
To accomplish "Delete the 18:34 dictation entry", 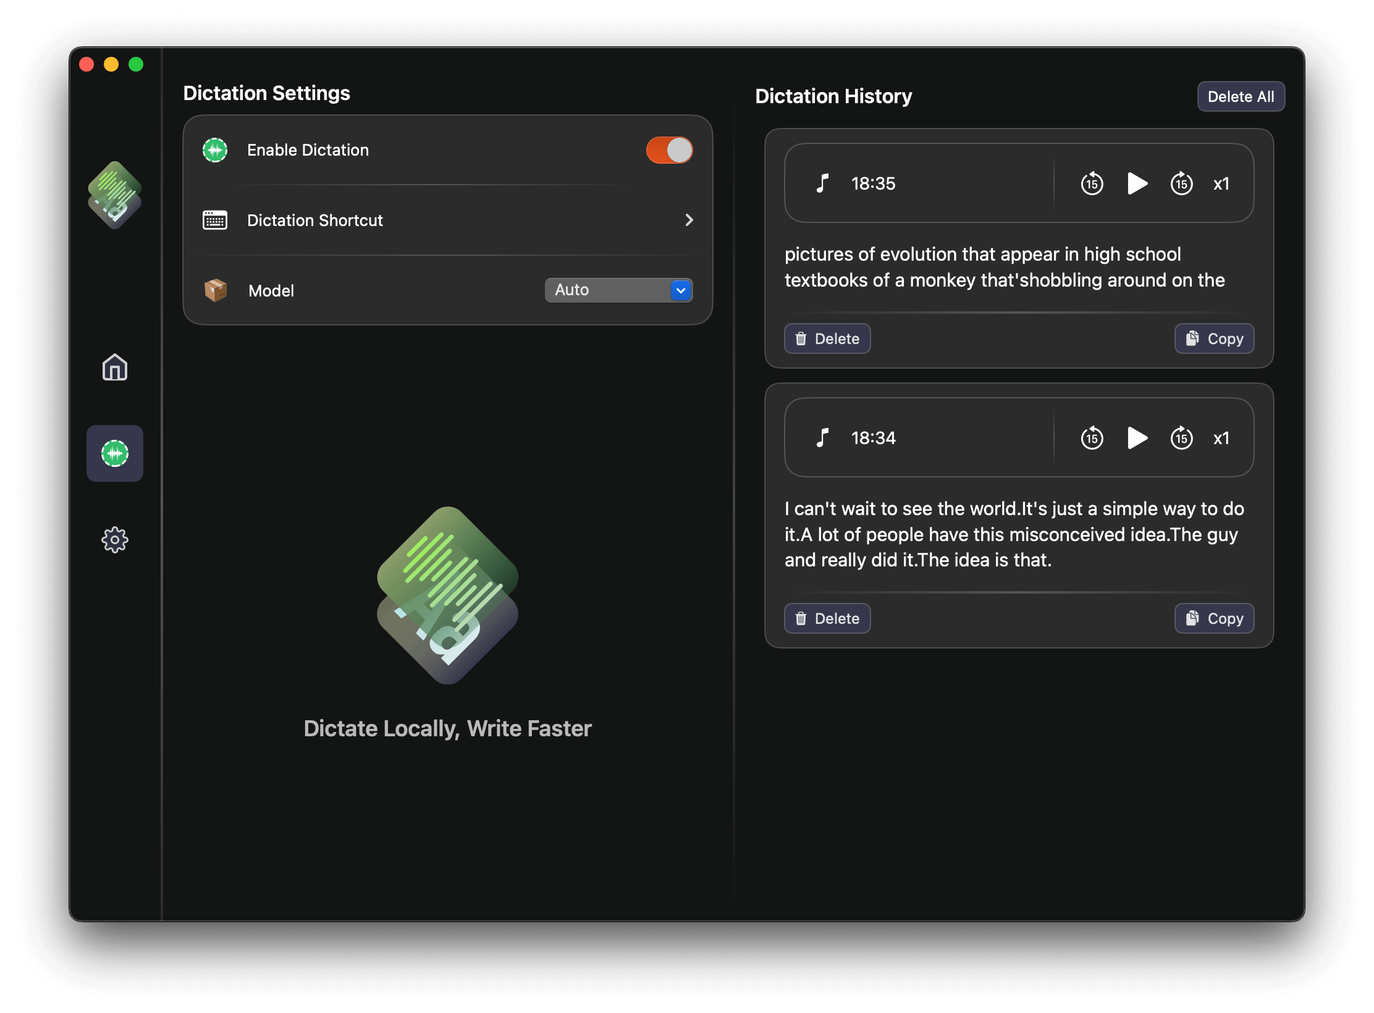I will [827, 618].
